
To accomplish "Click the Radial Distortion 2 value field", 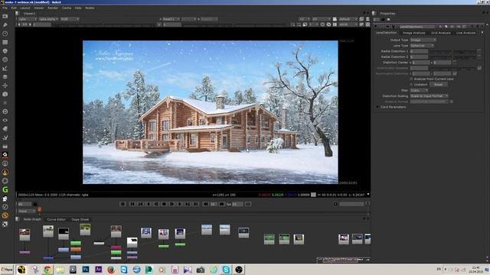I will pyautogui.click(x=419, y=57).
